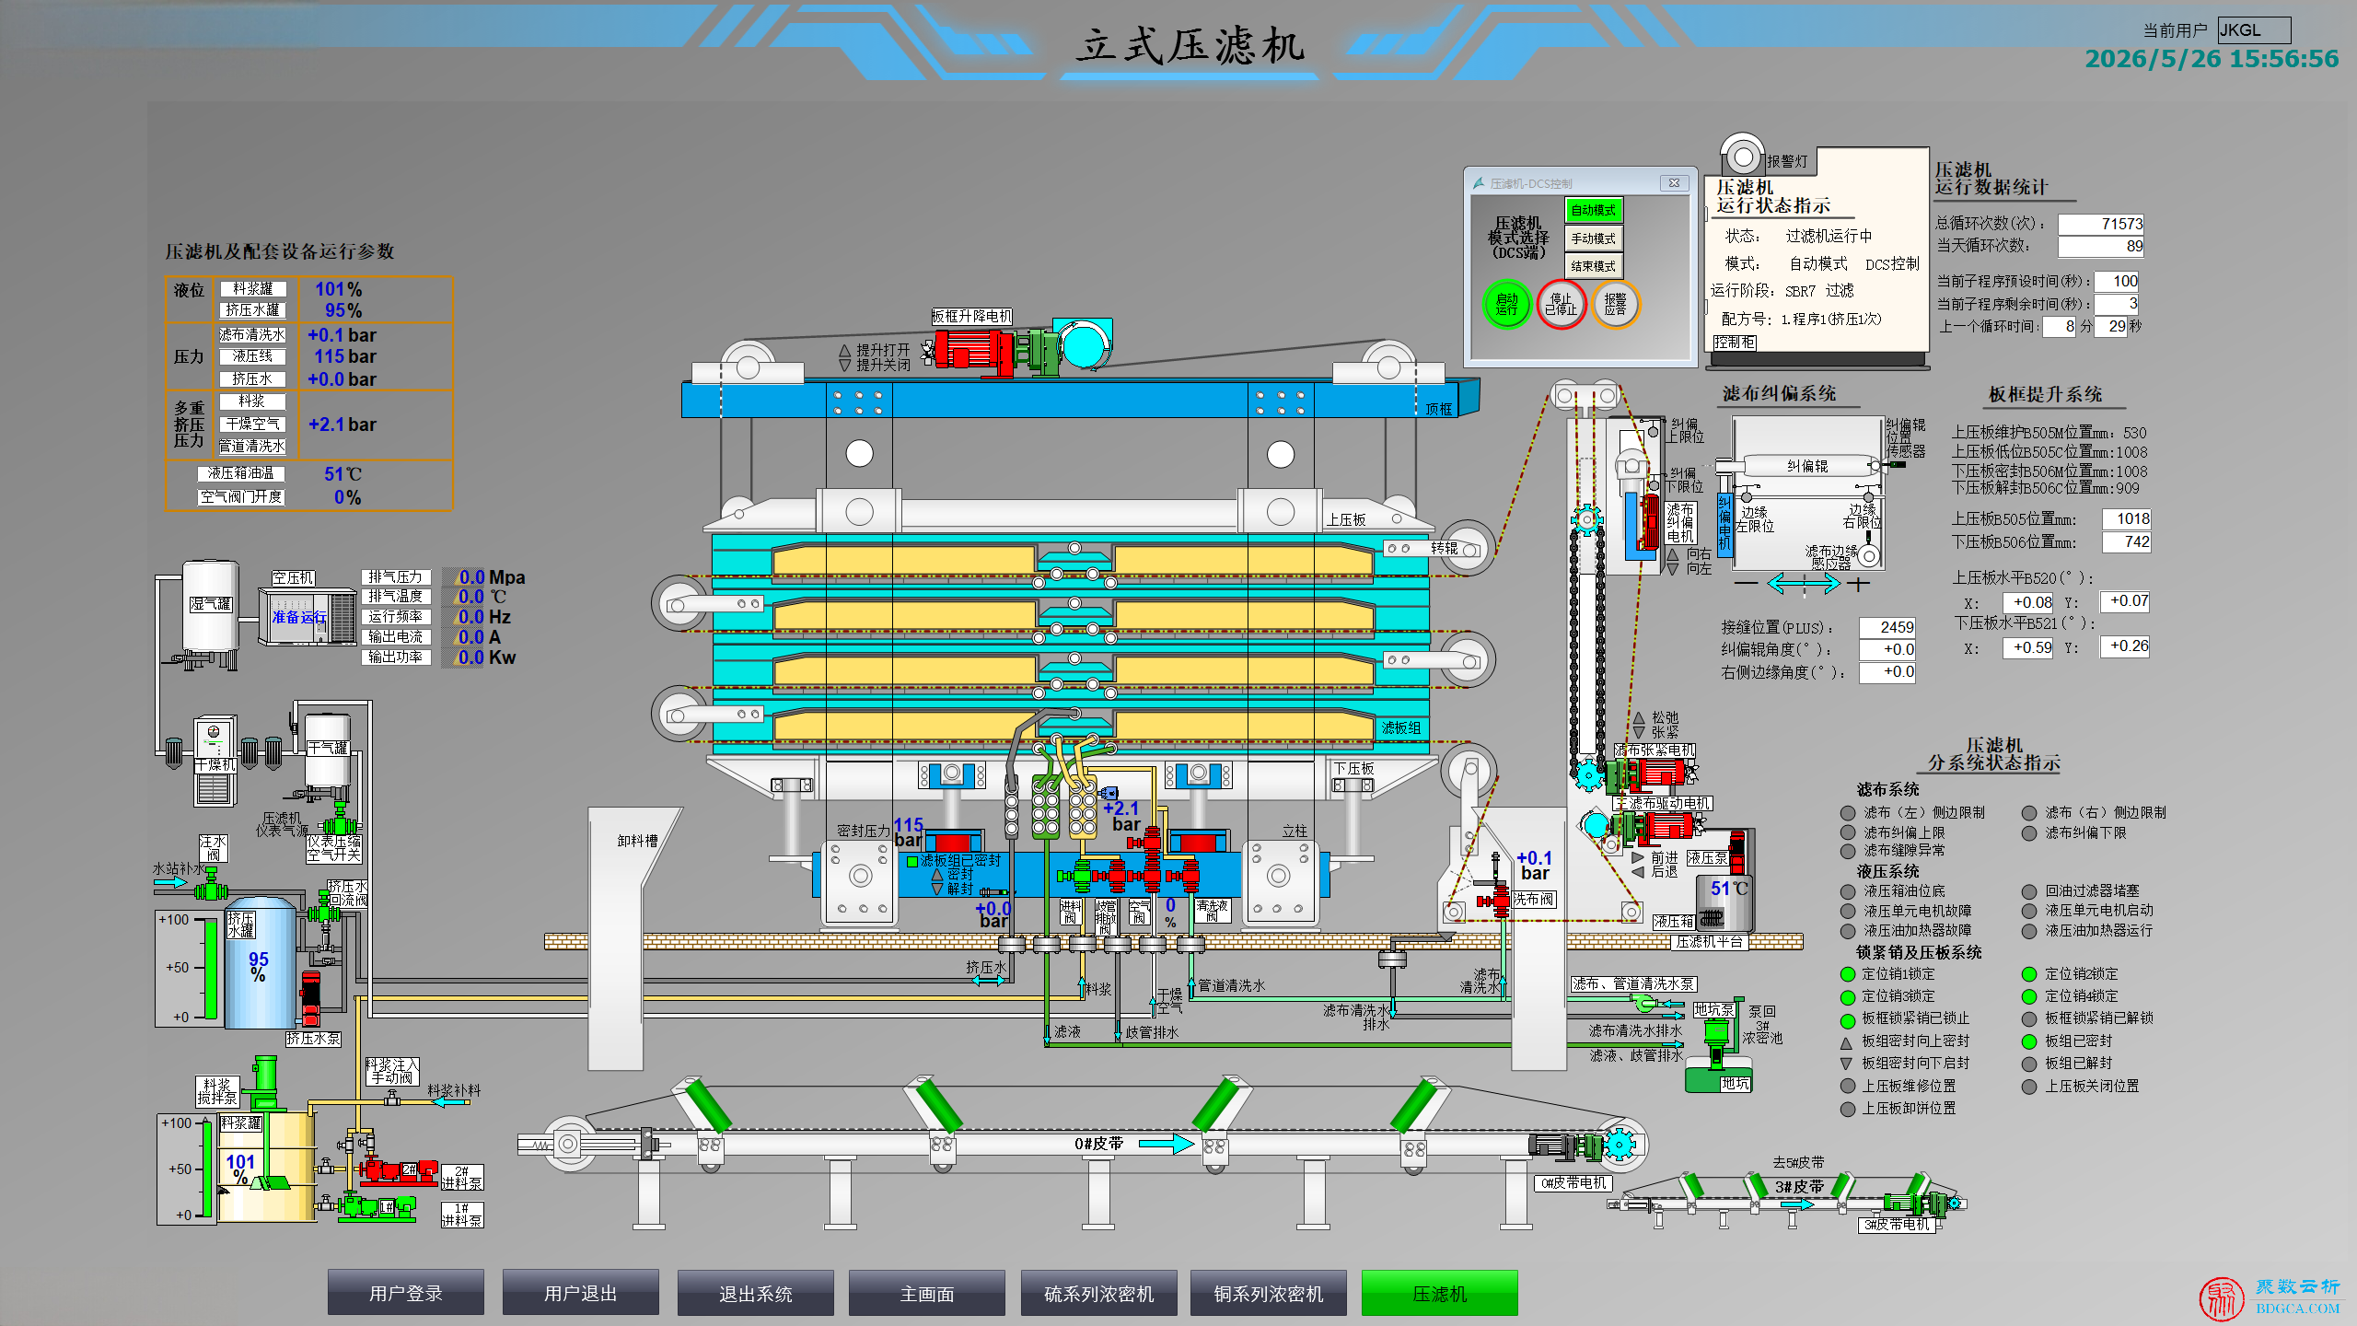This screenshot has width=2357, height=1326.
Task: Choose 用户退出 in the bottom bar
Action: point(580,1293)
